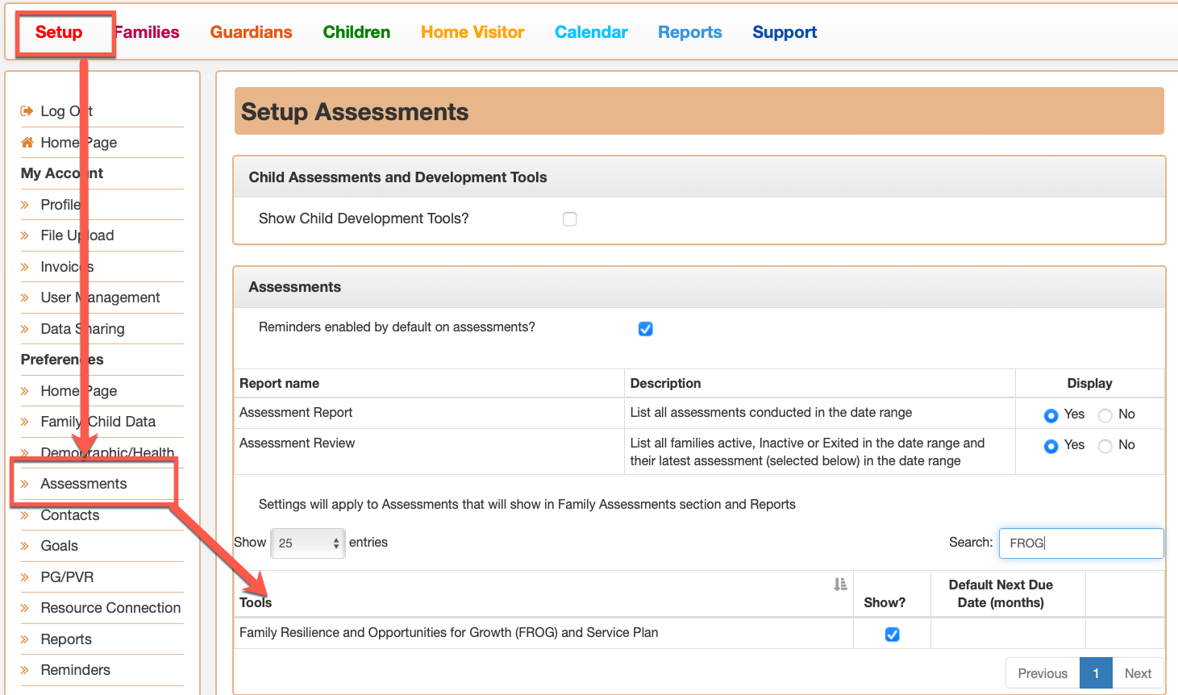Click the chevron icon beside User Management

25,298
